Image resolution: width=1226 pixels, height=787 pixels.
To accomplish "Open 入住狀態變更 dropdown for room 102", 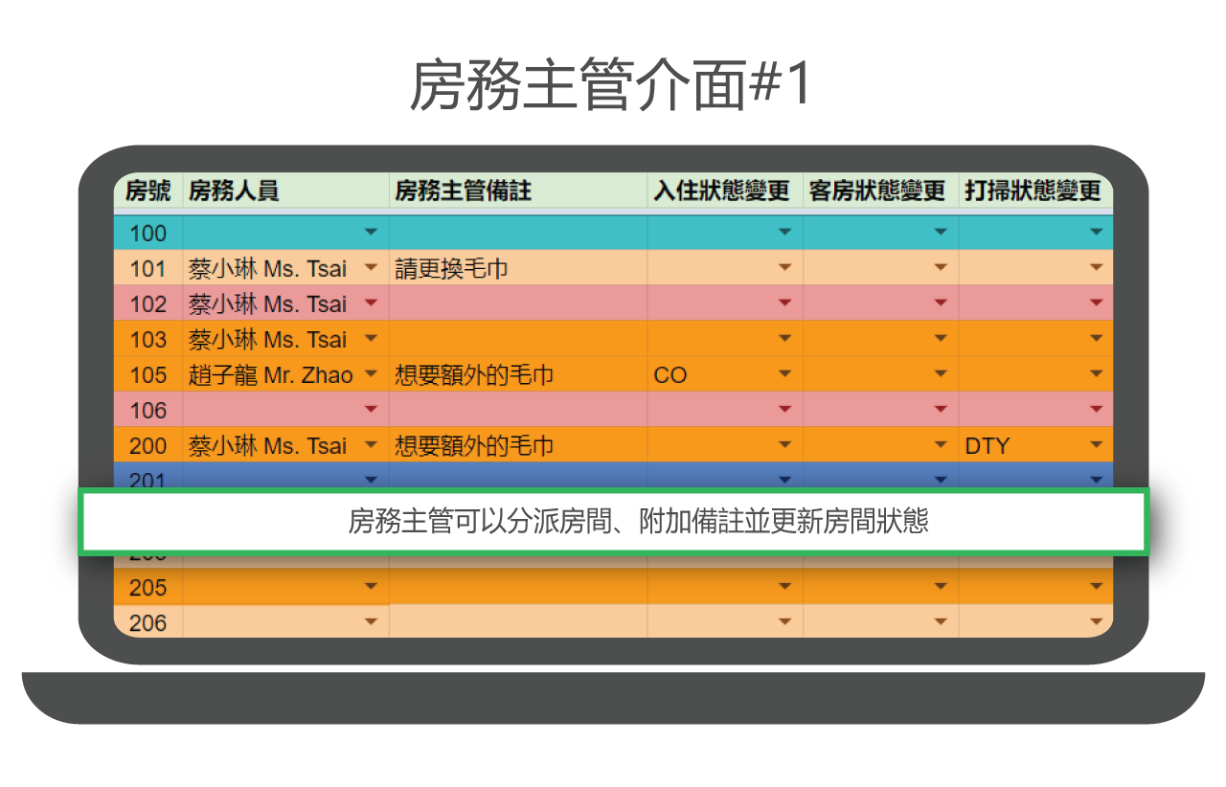I will [785, 304].
